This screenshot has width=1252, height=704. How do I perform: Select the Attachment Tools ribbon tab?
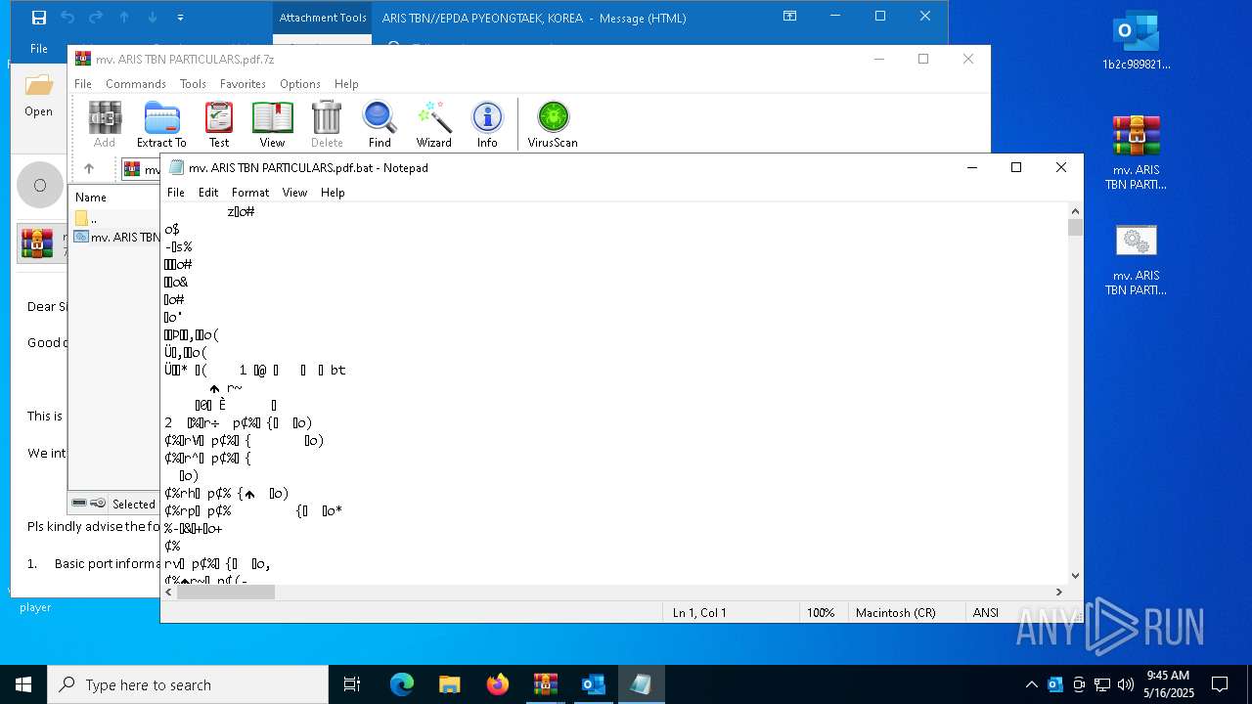[x=323, y=18]
